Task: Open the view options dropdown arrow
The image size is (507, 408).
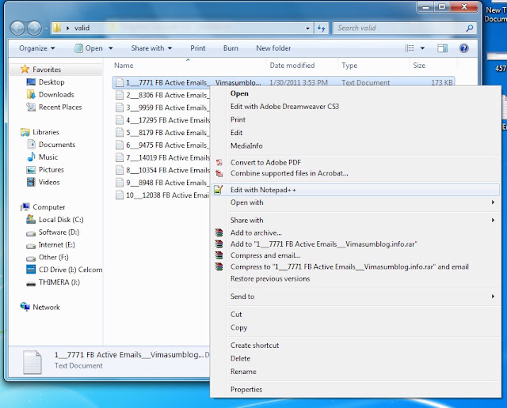Action: pyautogui.click(x=422, y=48)
